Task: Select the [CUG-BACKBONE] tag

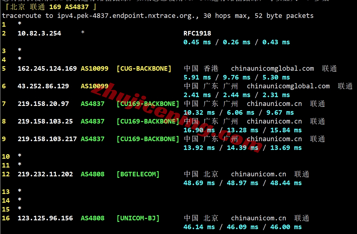Action: coord(144,69)
